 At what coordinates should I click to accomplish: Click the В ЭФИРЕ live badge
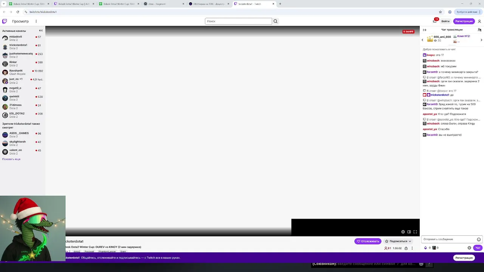408,32
